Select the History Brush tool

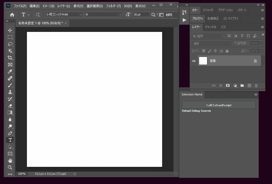tap(10, 99)
